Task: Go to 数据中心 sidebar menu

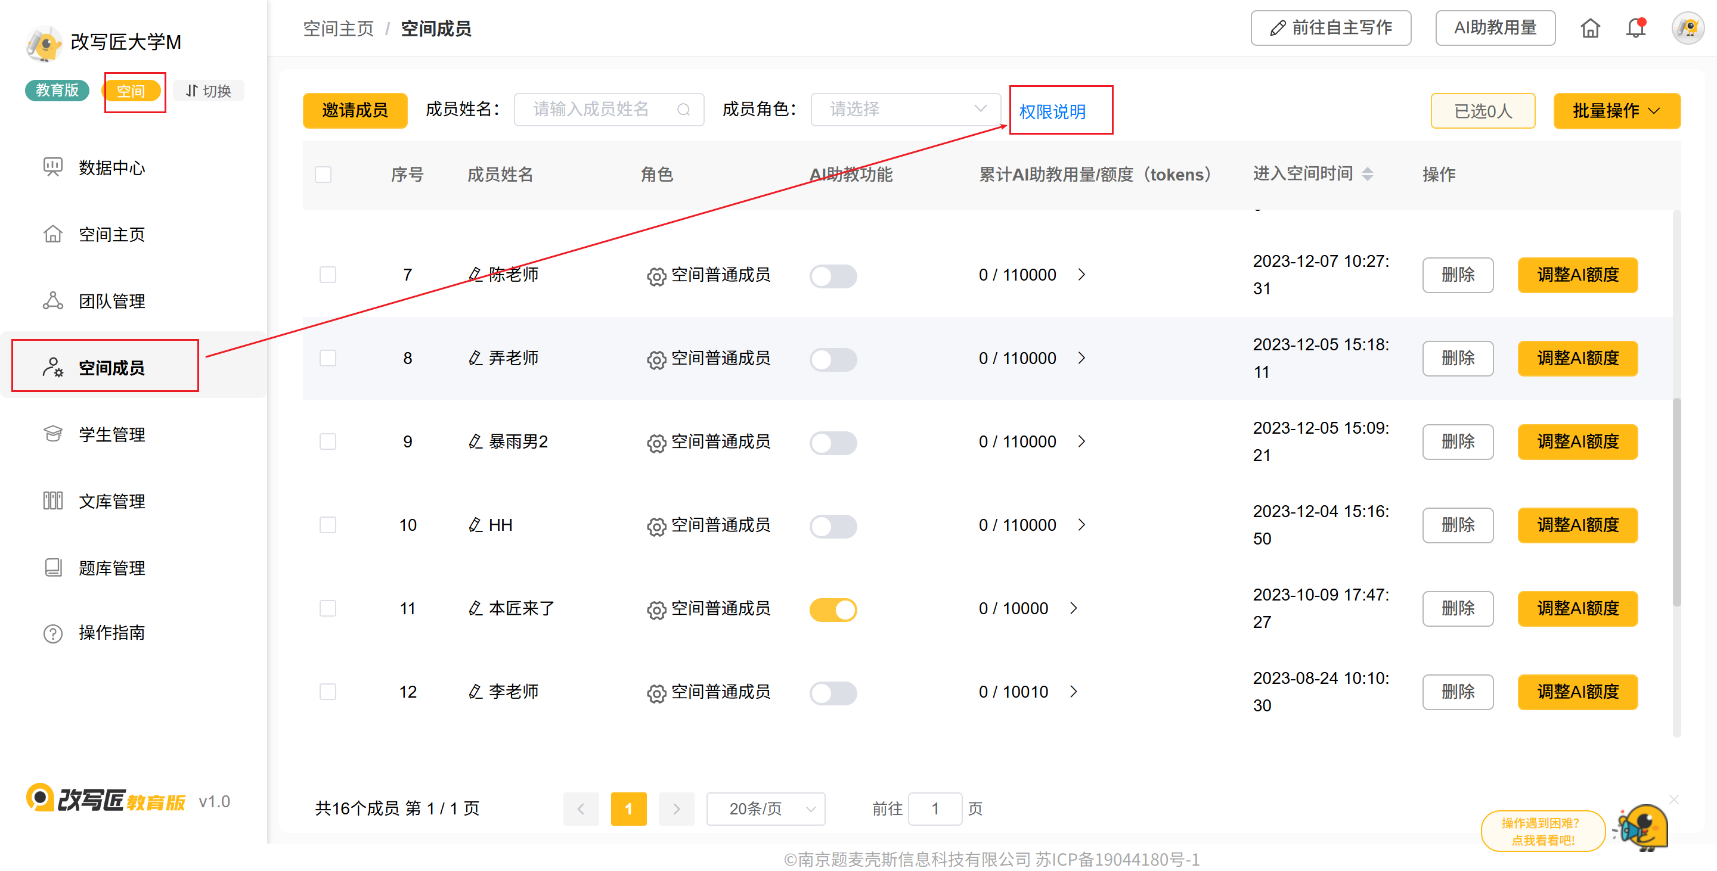Action: [111, 168]
